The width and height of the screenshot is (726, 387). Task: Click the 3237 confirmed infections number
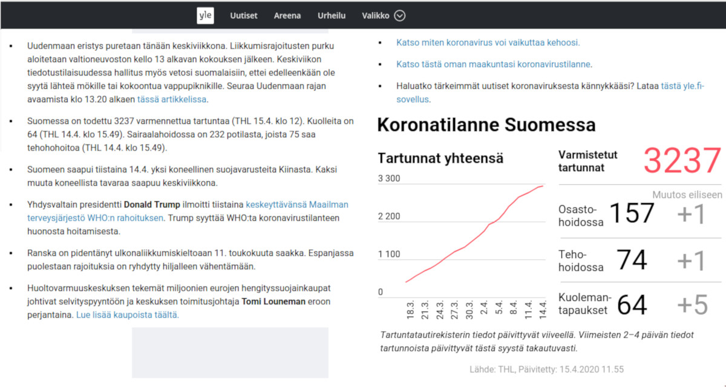[x=682, y=161]
